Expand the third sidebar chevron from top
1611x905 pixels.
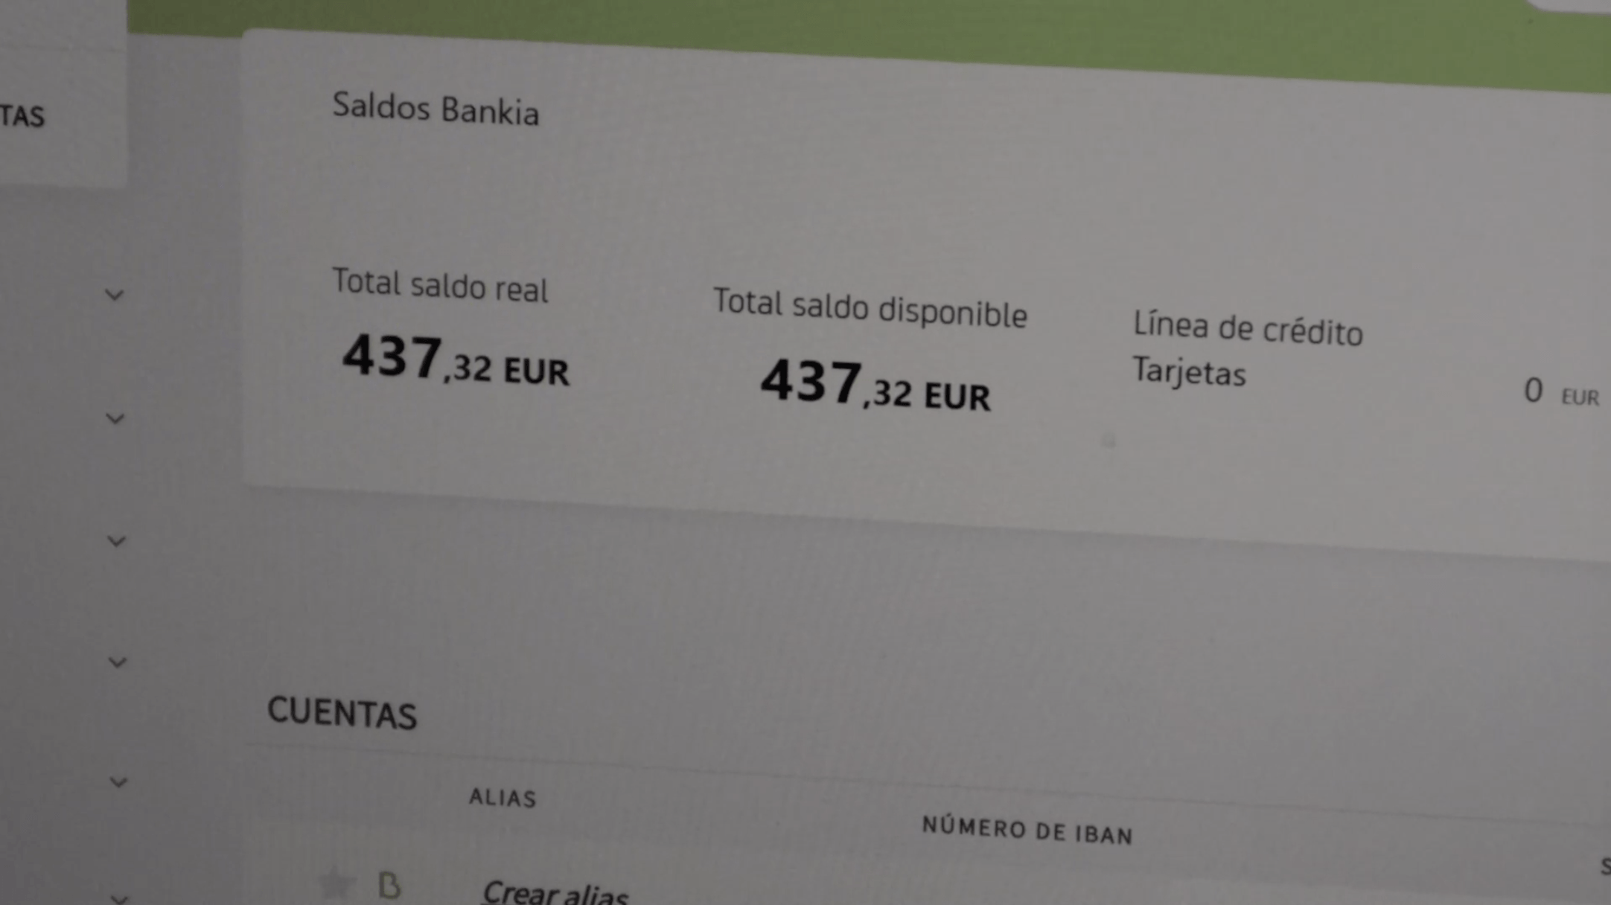[116, 541]
